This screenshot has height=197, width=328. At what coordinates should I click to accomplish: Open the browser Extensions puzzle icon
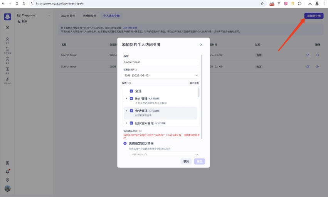click(x=300, y=3)
